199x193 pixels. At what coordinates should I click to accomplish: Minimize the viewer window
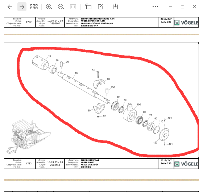170,7
